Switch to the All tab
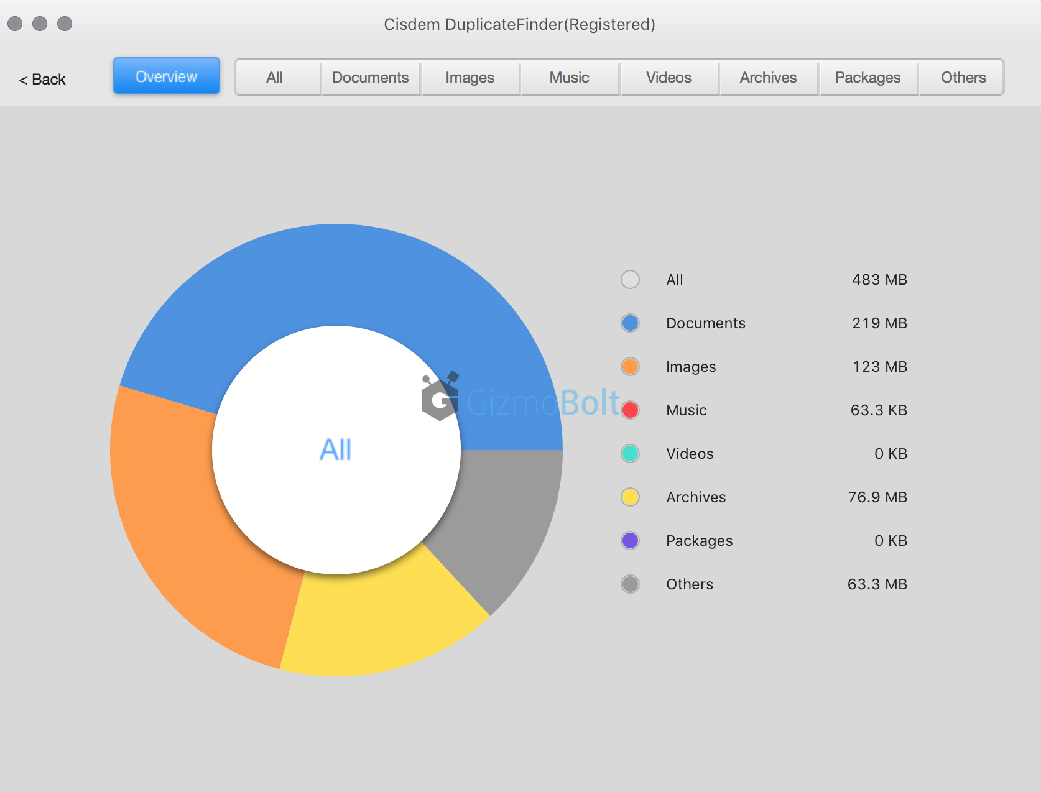The width and height of the screenshot is (1041, 792). coord(277,78)
